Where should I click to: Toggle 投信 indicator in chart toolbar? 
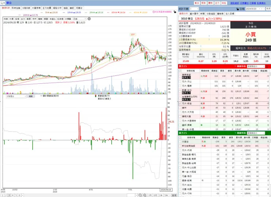[x=17, y=19]
